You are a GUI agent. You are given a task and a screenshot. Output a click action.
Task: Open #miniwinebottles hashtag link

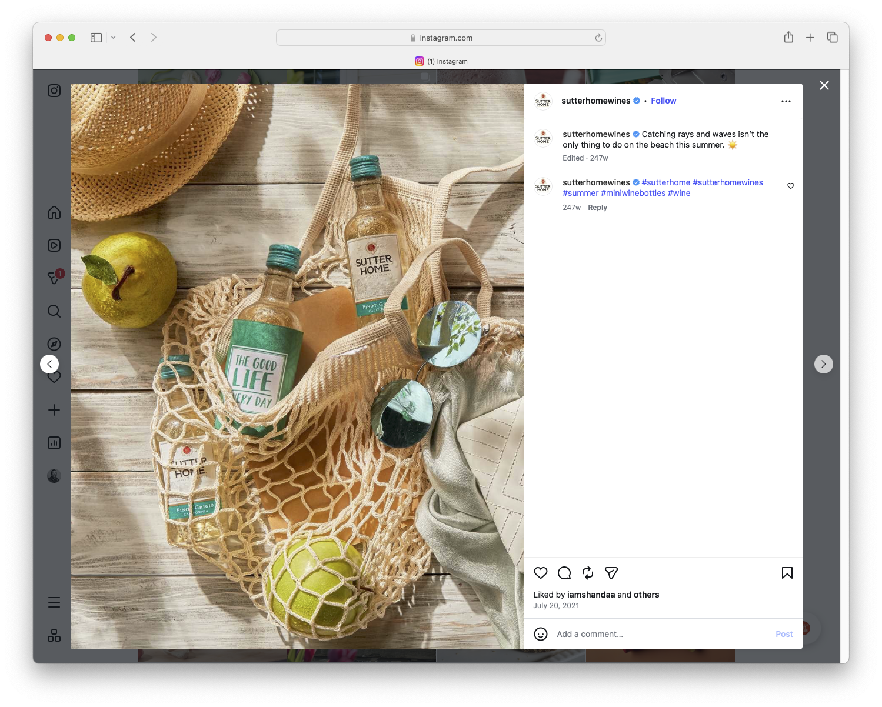(633, 193)
